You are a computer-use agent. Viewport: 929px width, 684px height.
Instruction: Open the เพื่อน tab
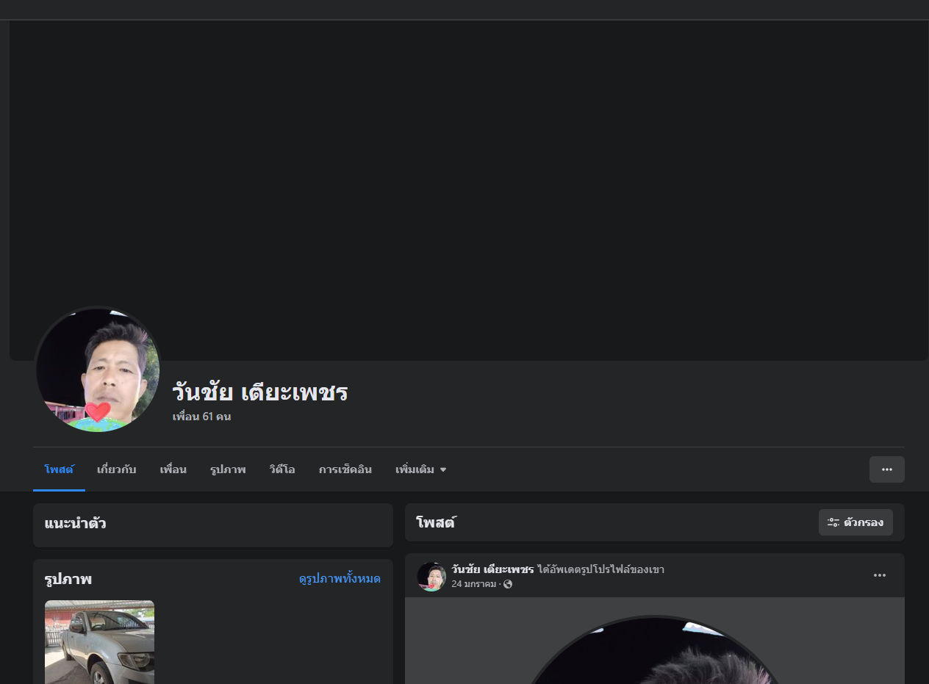click(x=173, y=469)
